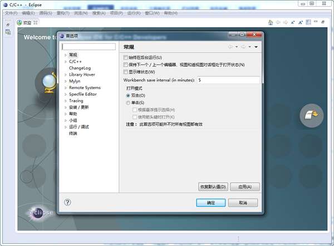Click the 确定 (OK) button
Image resolution: width=334 pixels, height=246 pixels.
tap(211, 203)
